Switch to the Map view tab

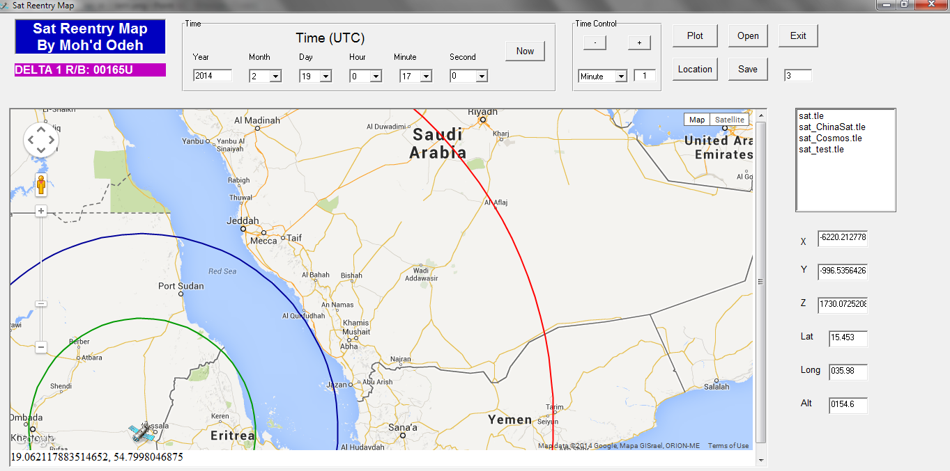(697, 120)
